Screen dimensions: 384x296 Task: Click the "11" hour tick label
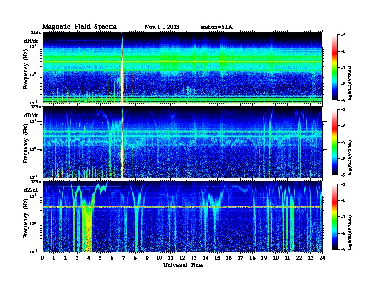point(171,258)
